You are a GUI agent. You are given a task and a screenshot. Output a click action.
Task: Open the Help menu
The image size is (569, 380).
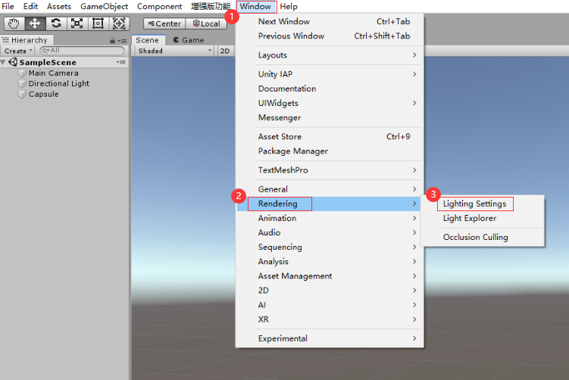point(289,7)
